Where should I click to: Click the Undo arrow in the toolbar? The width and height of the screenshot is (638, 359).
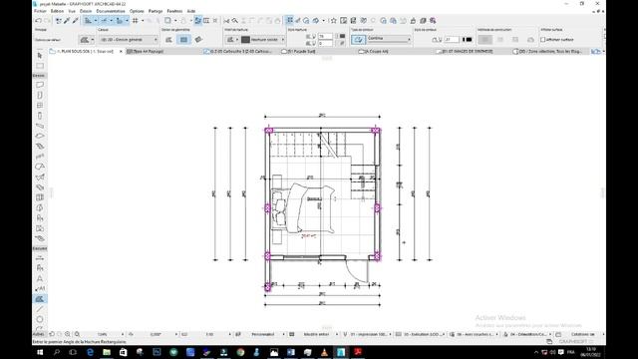38,20
